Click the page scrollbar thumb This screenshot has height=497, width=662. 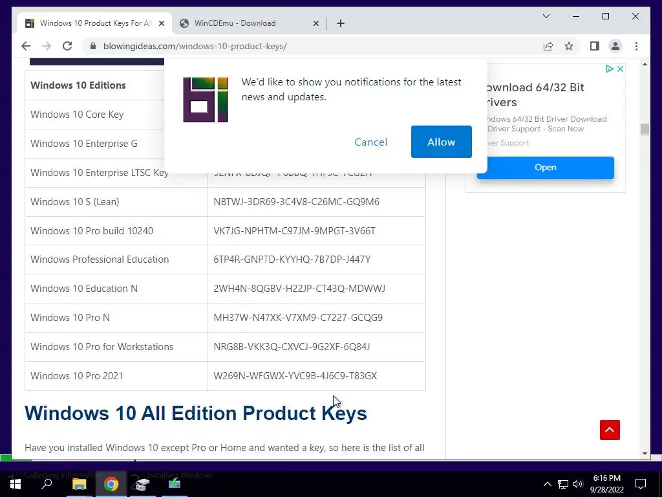[x=645, y=129]
